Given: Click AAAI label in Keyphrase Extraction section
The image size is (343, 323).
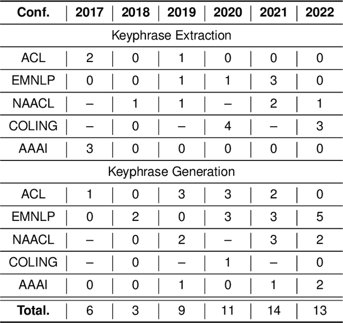Looking at the screenshot, I should [x=33, y=148].
